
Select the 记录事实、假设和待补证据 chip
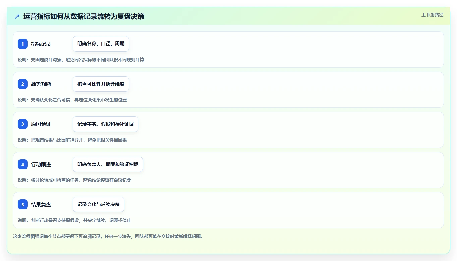(x=106, y=124)
